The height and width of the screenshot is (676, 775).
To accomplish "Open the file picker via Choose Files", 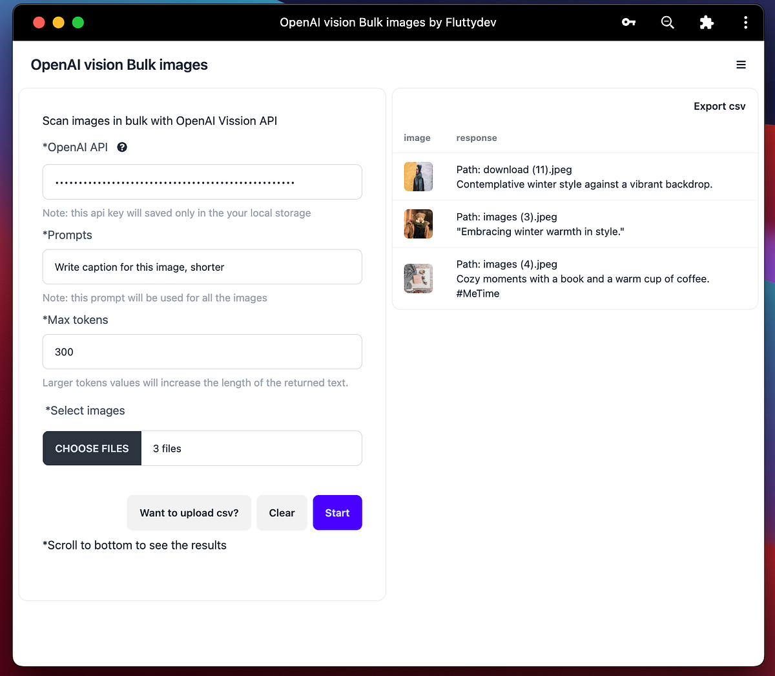I will pos(92,448).
